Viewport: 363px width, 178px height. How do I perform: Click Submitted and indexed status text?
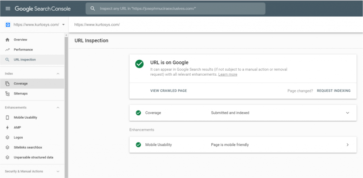point(230,113)
